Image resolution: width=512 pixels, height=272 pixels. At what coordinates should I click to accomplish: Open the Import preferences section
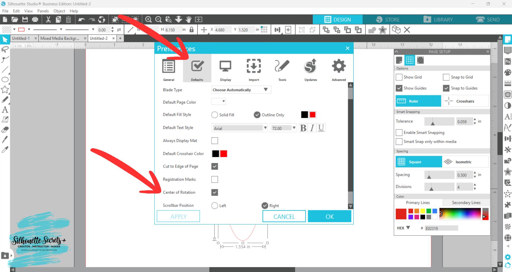pyautogui.click(x=254, y=69)
